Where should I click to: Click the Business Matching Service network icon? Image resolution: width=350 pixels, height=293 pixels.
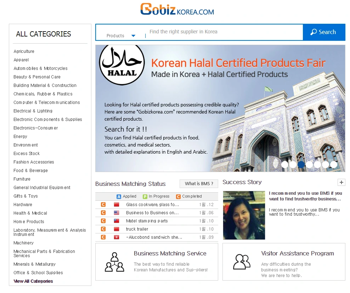114,262
